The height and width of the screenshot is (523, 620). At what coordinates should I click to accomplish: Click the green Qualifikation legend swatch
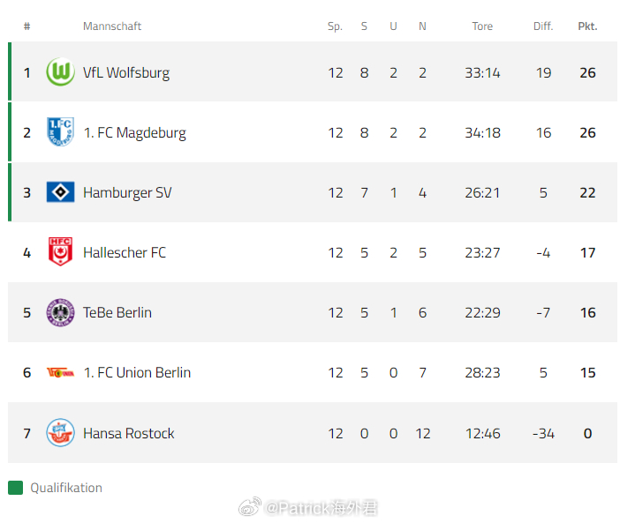click(x=15, y=488)
